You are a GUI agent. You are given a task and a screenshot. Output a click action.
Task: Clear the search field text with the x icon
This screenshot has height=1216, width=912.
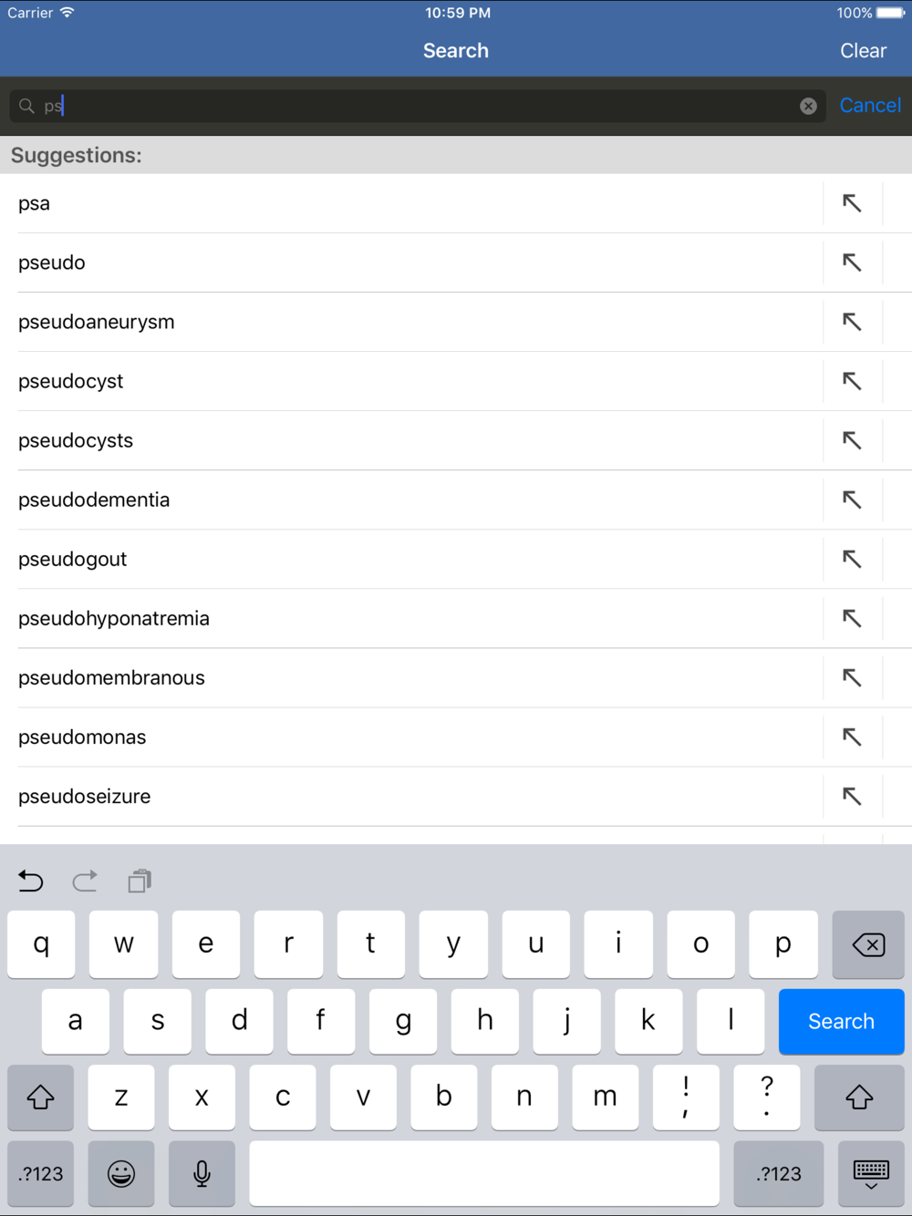pyautogui.click(x=808, y=106)
